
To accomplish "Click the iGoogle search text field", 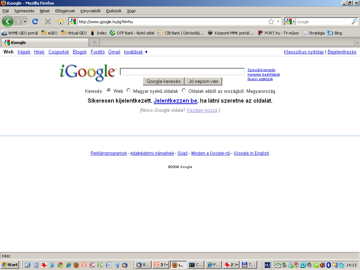I will [182, 72].
